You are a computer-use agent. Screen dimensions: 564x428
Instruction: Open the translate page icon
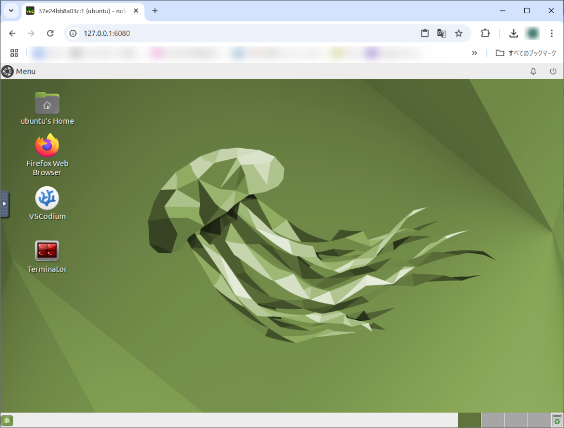point(441,34)
